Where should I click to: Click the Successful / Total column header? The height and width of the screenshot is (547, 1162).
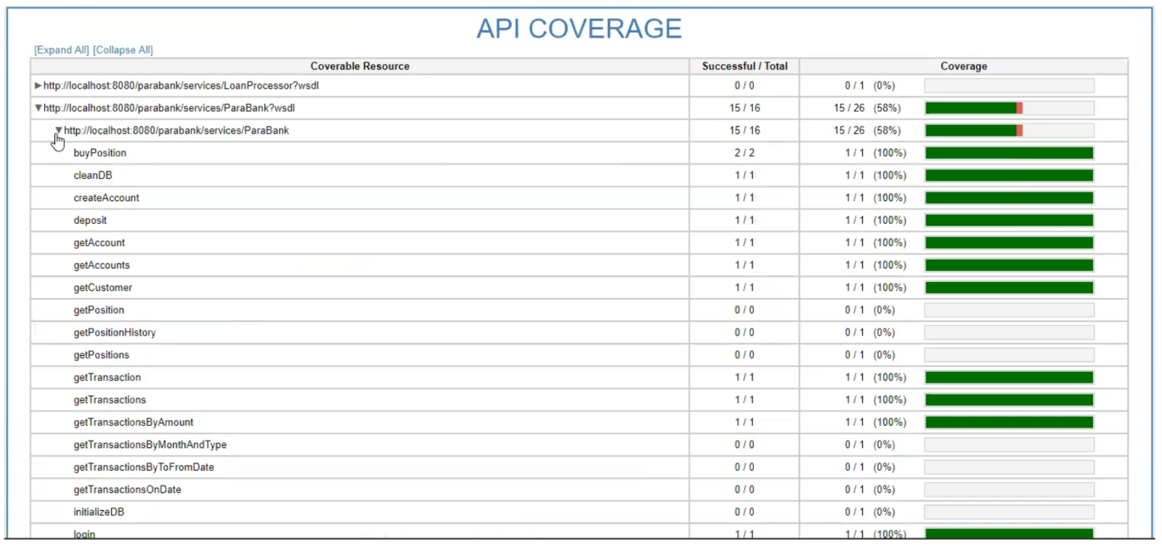744,66
